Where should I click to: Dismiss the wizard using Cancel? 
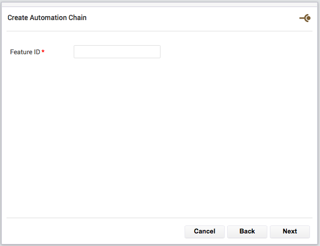205,231
